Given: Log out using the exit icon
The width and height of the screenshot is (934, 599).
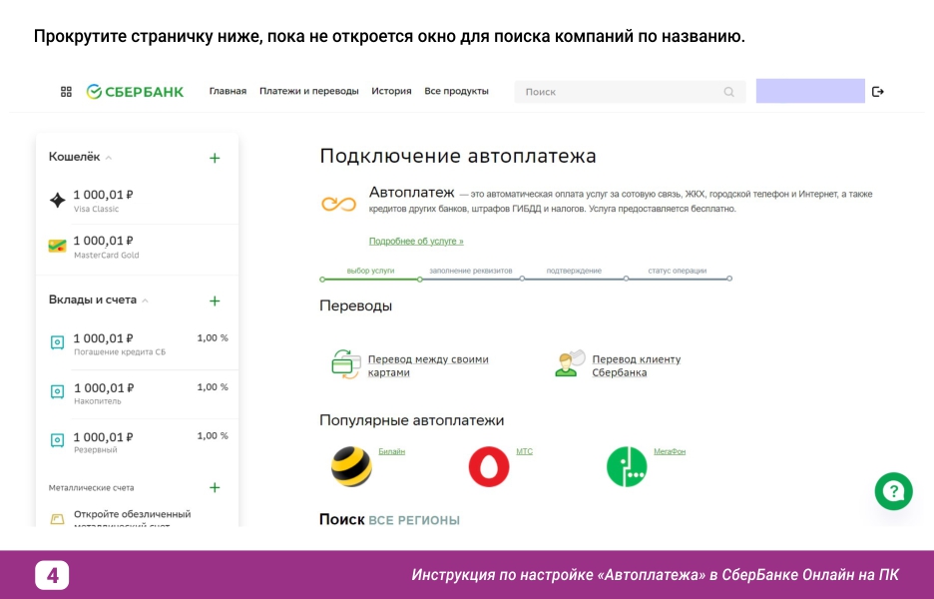Looking at the screenshot, I should (x=877, y=92).
